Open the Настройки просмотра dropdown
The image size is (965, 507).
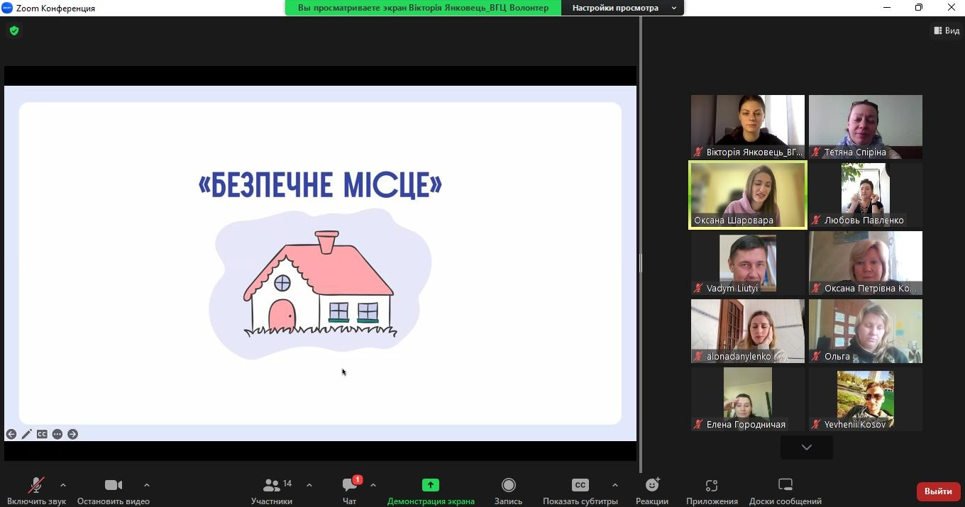pos(622,8)
